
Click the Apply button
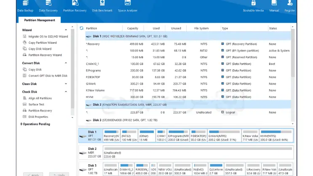[x=33, y=174]
